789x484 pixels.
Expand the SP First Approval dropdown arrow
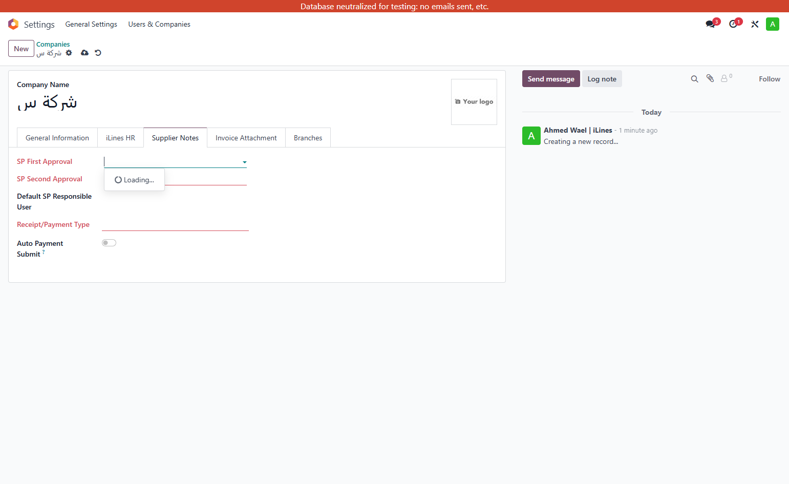(244, 162)
